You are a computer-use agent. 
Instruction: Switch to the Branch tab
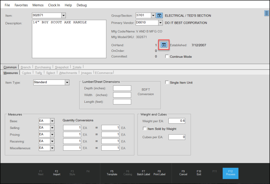coord(26,67)
